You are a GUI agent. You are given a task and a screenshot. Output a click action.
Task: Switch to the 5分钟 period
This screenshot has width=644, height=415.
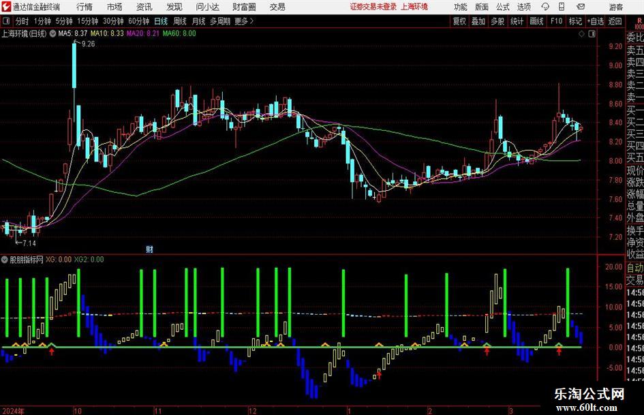(64, 21)
